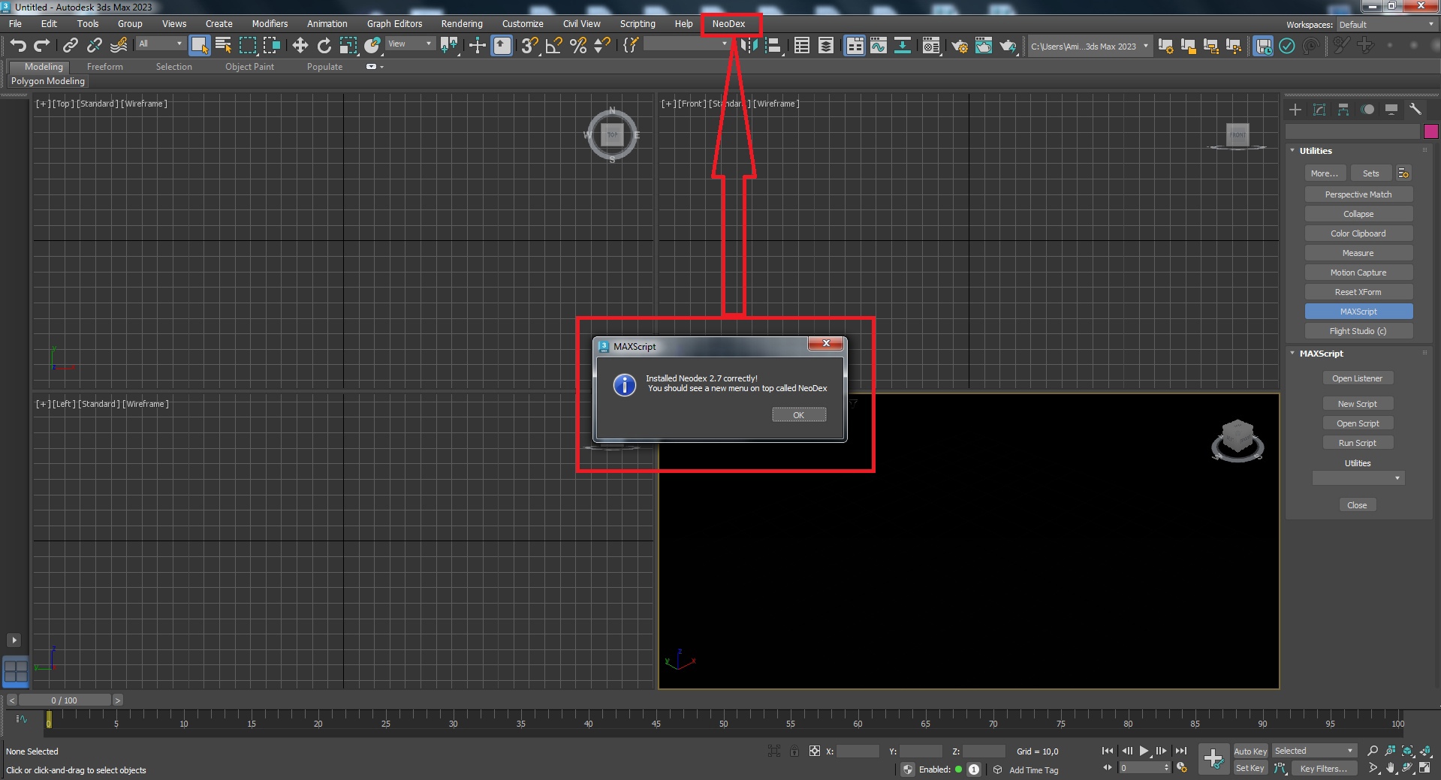
Task: Toggle the Ribbon display button
Action: [855, 46]
